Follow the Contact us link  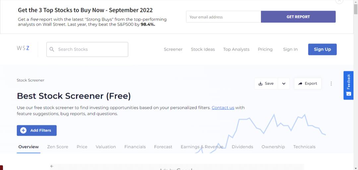coord(223,108)
